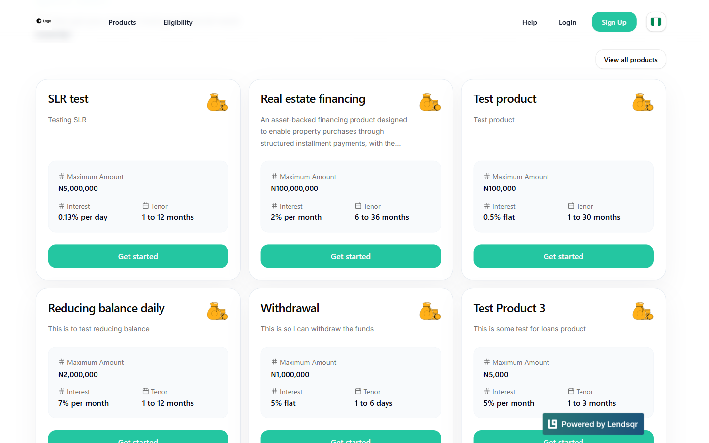
Task: Open the Eligibility menu item
Action: (x=178, y=22)
